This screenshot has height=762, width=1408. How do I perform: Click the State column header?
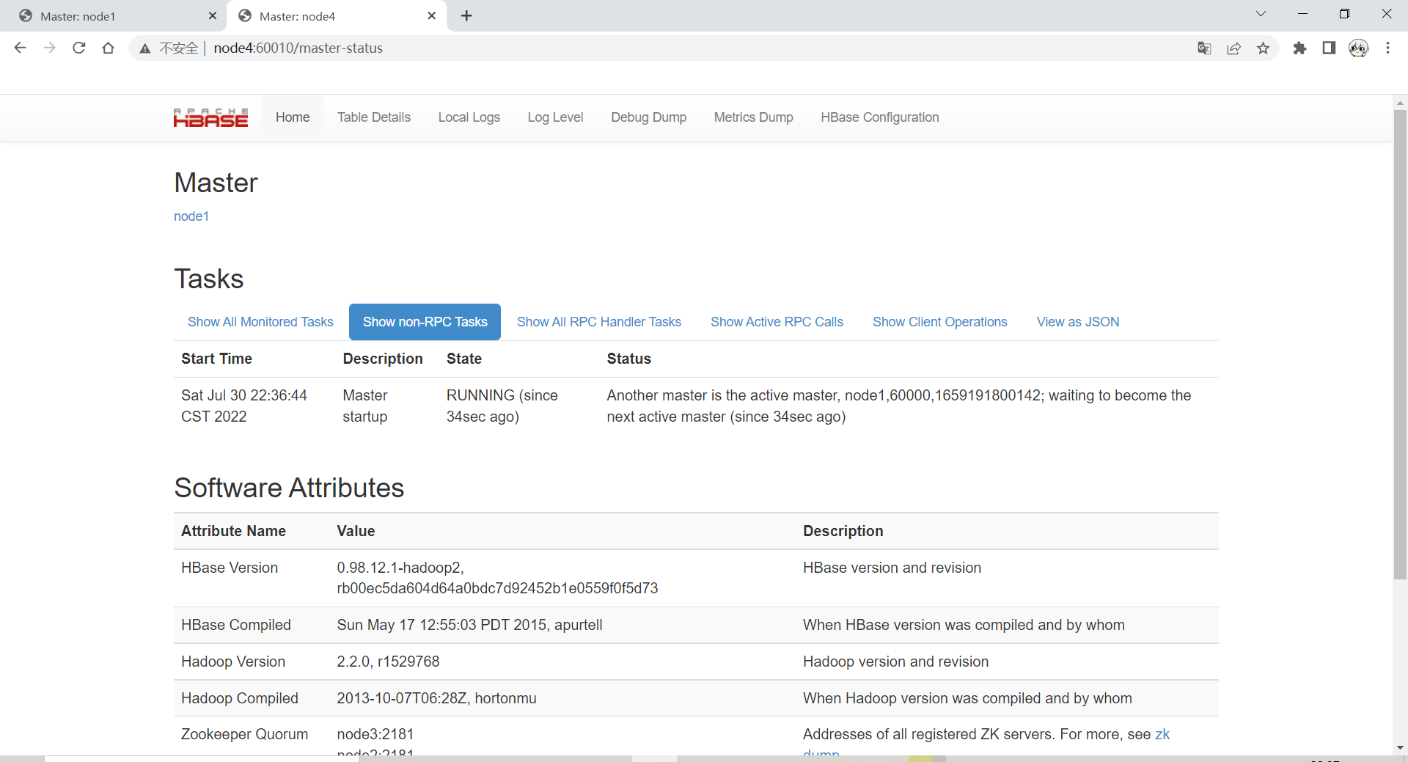[x=464, y=359]
